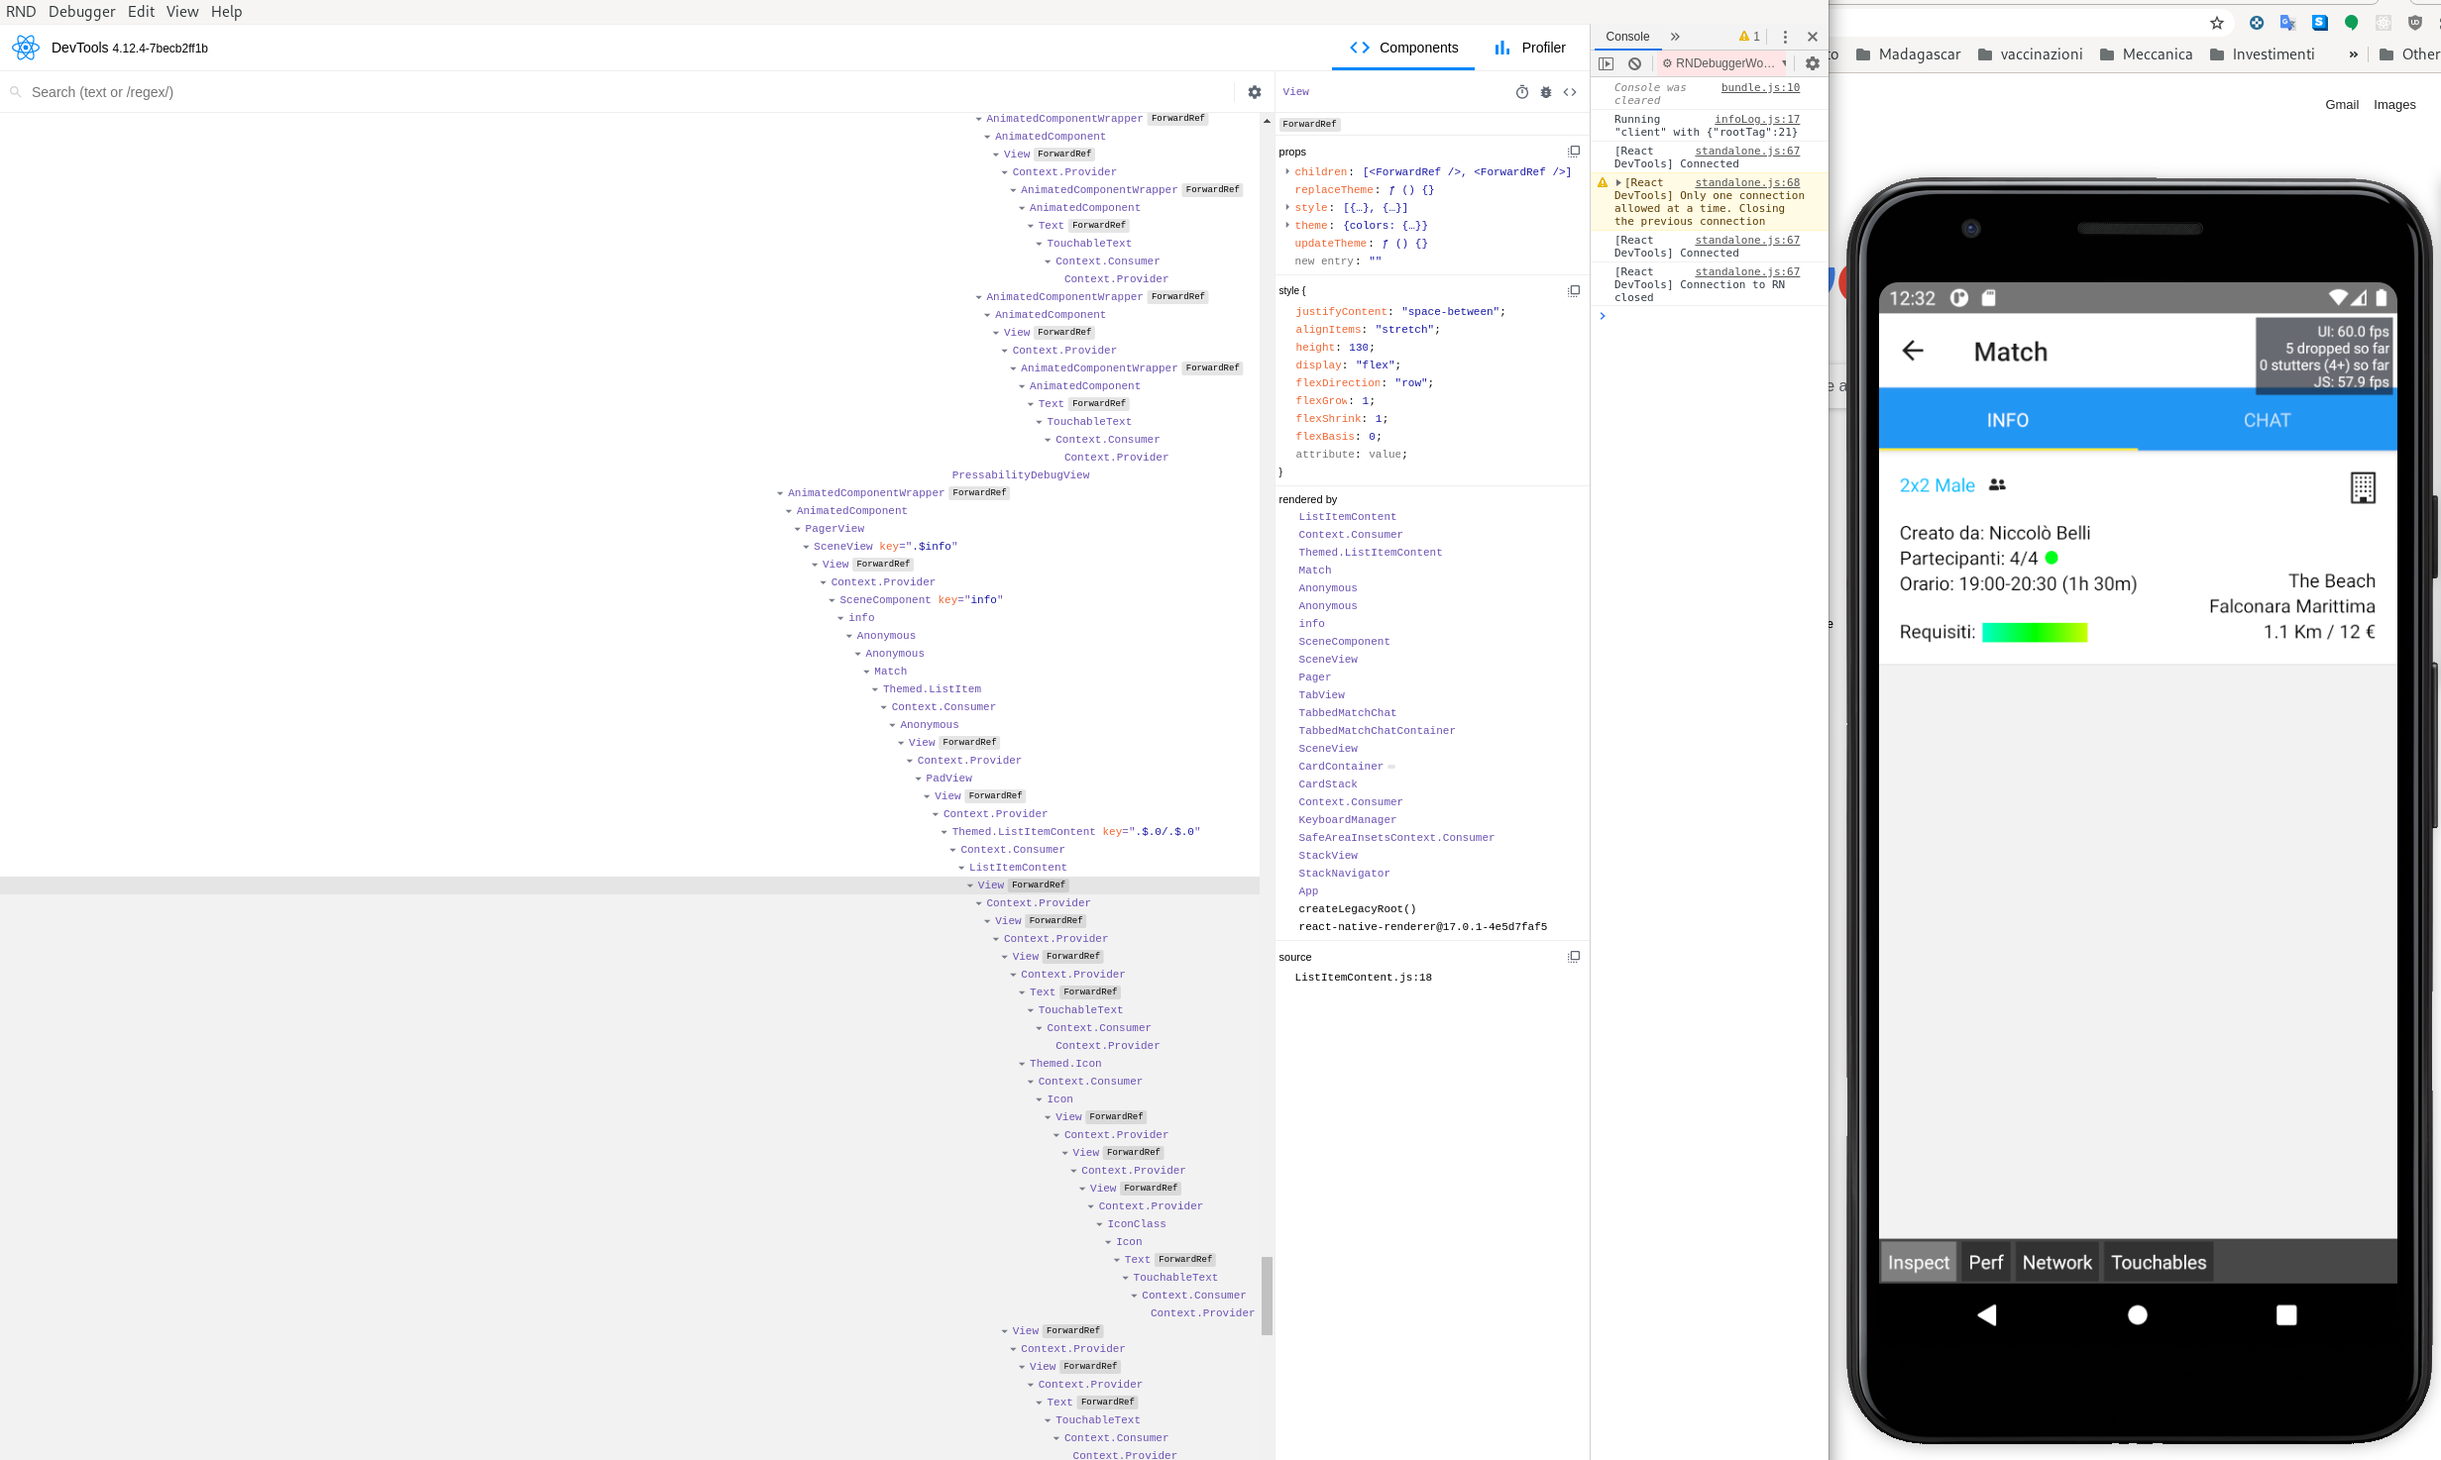Screen dimensions: 2441x1460
Task: Click StackNavigator in rendered by list
Action: 1344,874
